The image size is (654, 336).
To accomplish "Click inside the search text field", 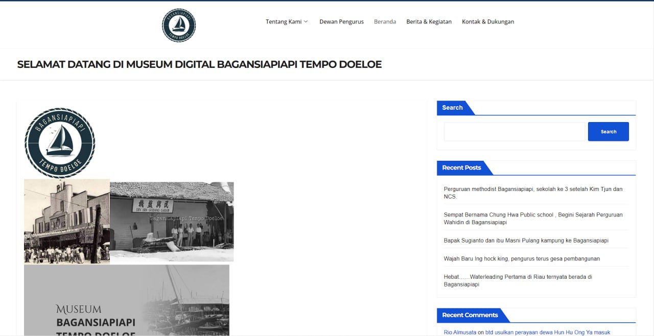I will (x=514, y=132).
